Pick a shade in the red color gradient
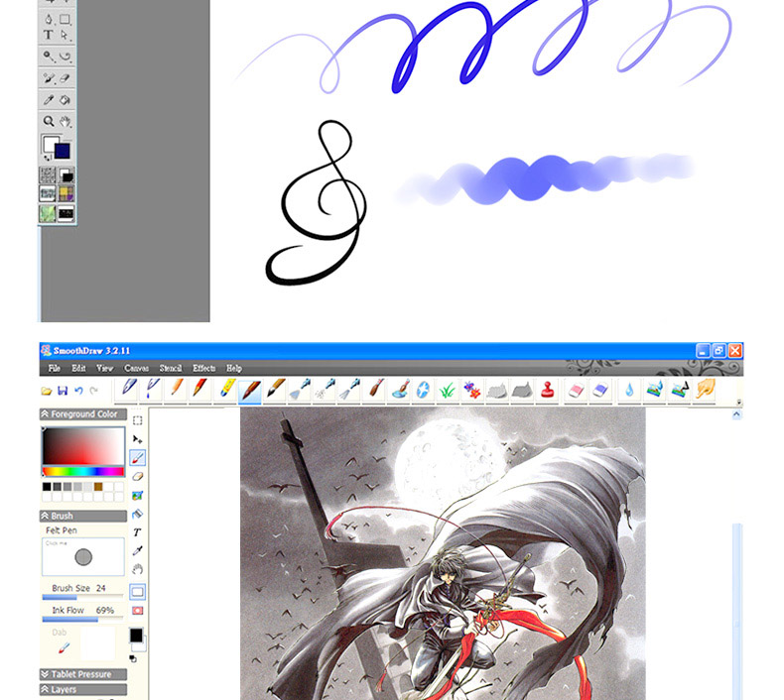This screenshot has height=700, width=784. pyautogui.click(x=83, y=446)
